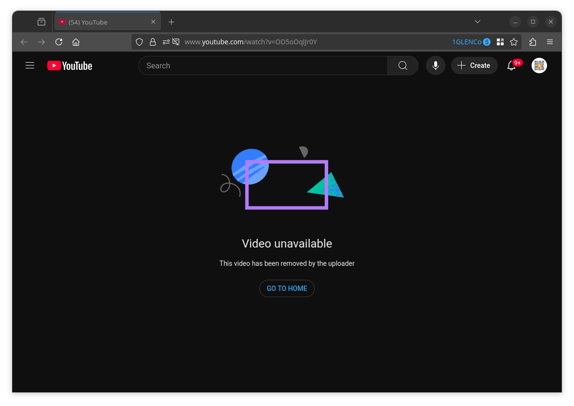Open the Firefox View icon
Image resolution: width=574 pixels, height=406 pixels.
pos(41,22)
